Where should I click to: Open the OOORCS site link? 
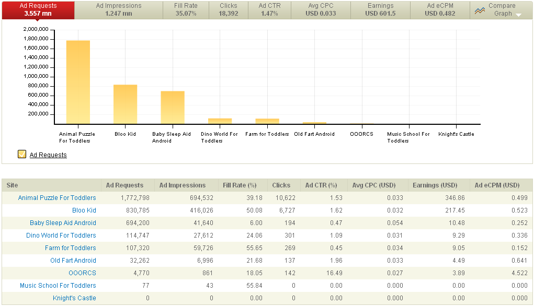[x=82, y=273]
